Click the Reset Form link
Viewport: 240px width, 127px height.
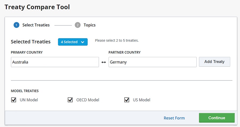(x=174, y=118)
